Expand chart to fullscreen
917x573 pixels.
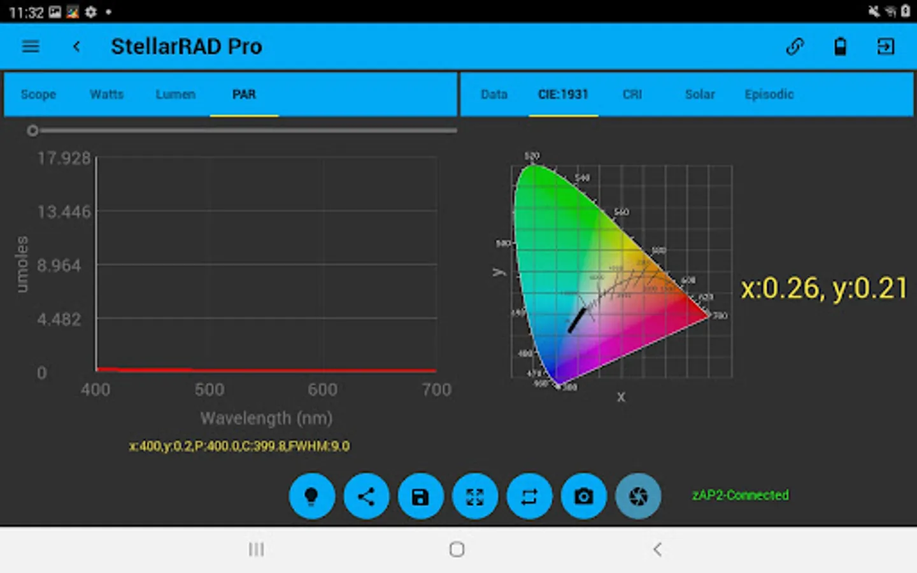coord(475,496)
